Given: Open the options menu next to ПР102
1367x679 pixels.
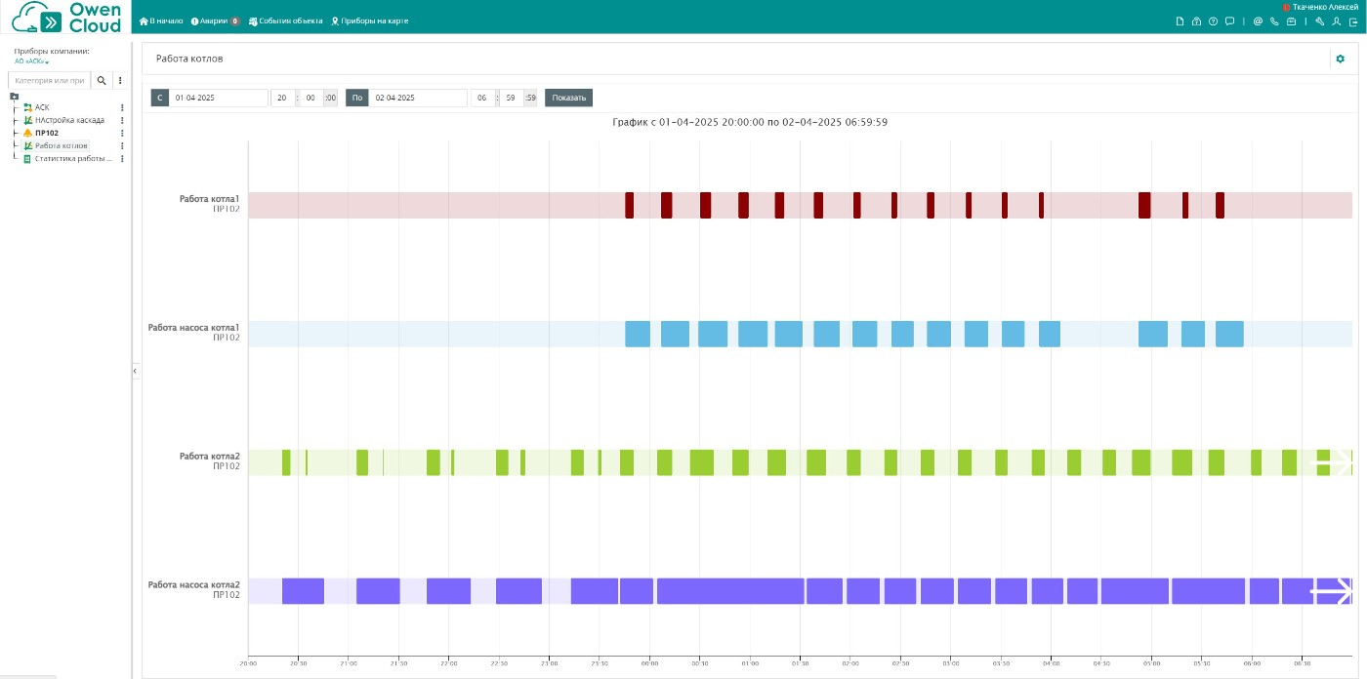Looking at the screenshot, I should 122,133.
